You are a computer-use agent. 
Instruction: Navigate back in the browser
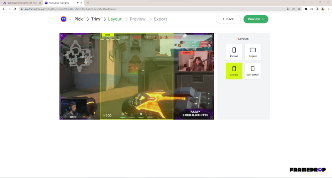click(x=4, y=9)
